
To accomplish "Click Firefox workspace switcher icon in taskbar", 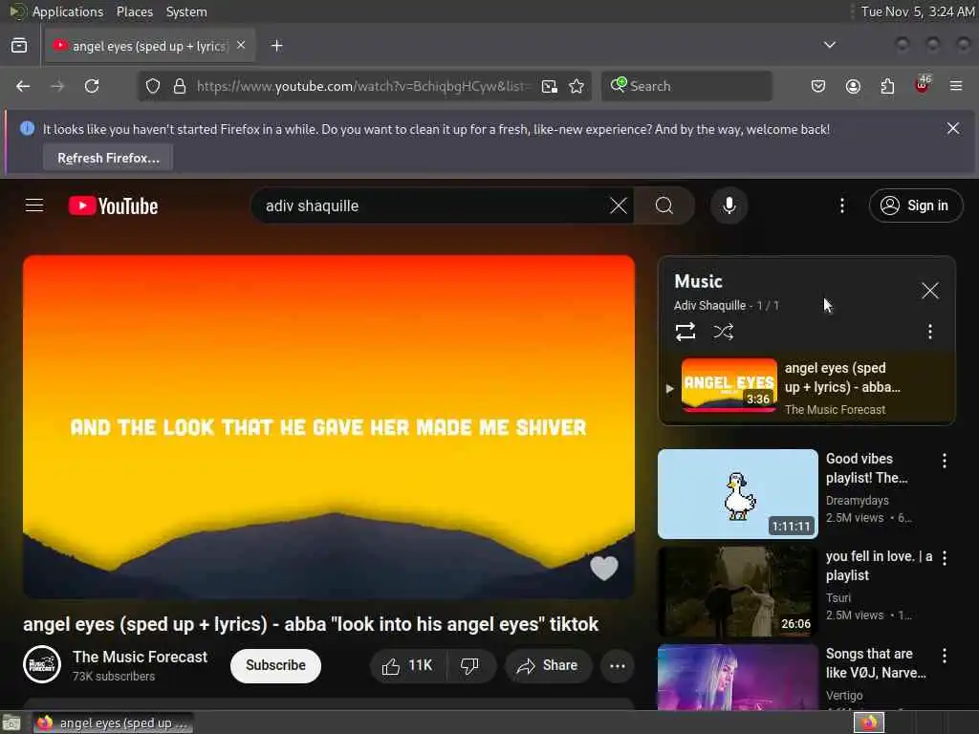I will [x=868, y=723].
